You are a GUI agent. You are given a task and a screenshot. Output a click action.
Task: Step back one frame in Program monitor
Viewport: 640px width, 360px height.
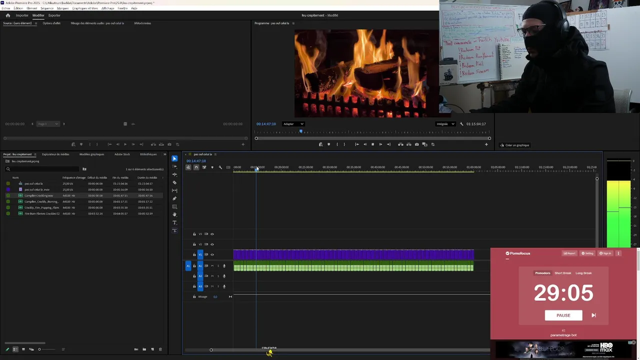coord(364,144)
